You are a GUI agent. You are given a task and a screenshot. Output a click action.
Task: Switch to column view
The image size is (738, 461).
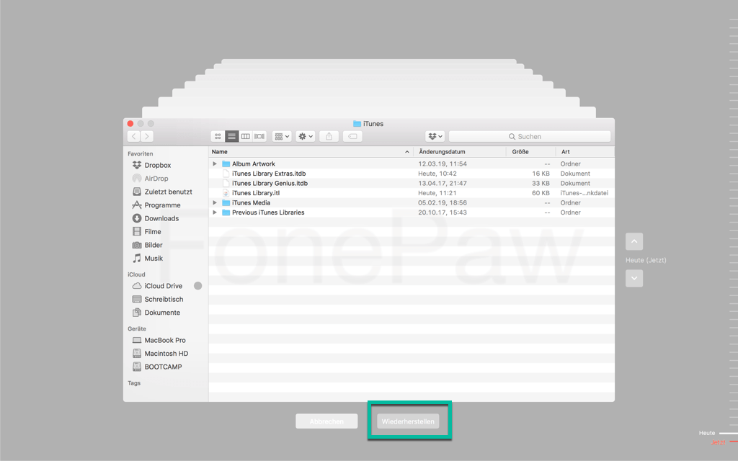245,136
